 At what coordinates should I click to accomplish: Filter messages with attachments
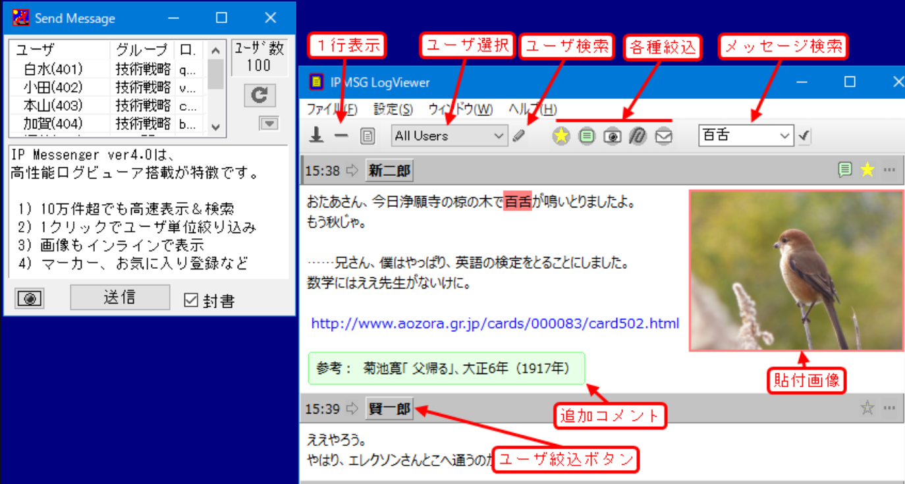tap(638, 136)
